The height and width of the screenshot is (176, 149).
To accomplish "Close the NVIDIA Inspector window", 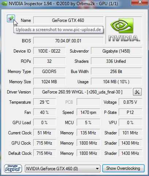I will click(x=140, y=2).
